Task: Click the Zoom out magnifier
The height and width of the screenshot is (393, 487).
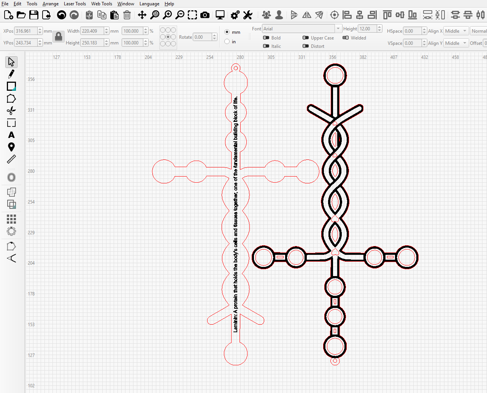Action: [180, 15]
